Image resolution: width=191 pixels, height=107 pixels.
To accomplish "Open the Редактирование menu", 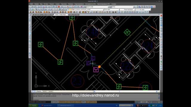I will click(79, 4).
